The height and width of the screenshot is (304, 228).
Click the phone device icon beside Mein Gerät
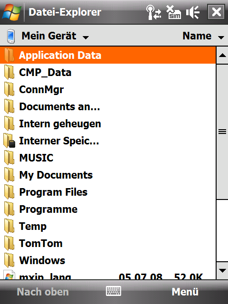point(10,36)
